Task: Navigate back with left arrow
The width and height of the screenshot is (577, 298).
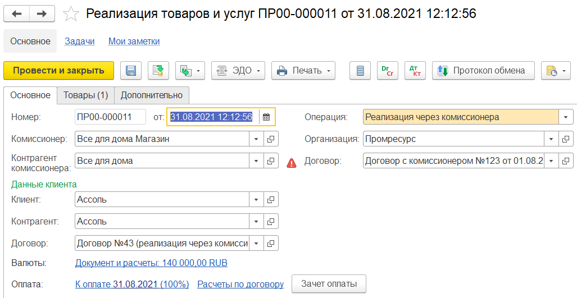Action: pos(17,13)
